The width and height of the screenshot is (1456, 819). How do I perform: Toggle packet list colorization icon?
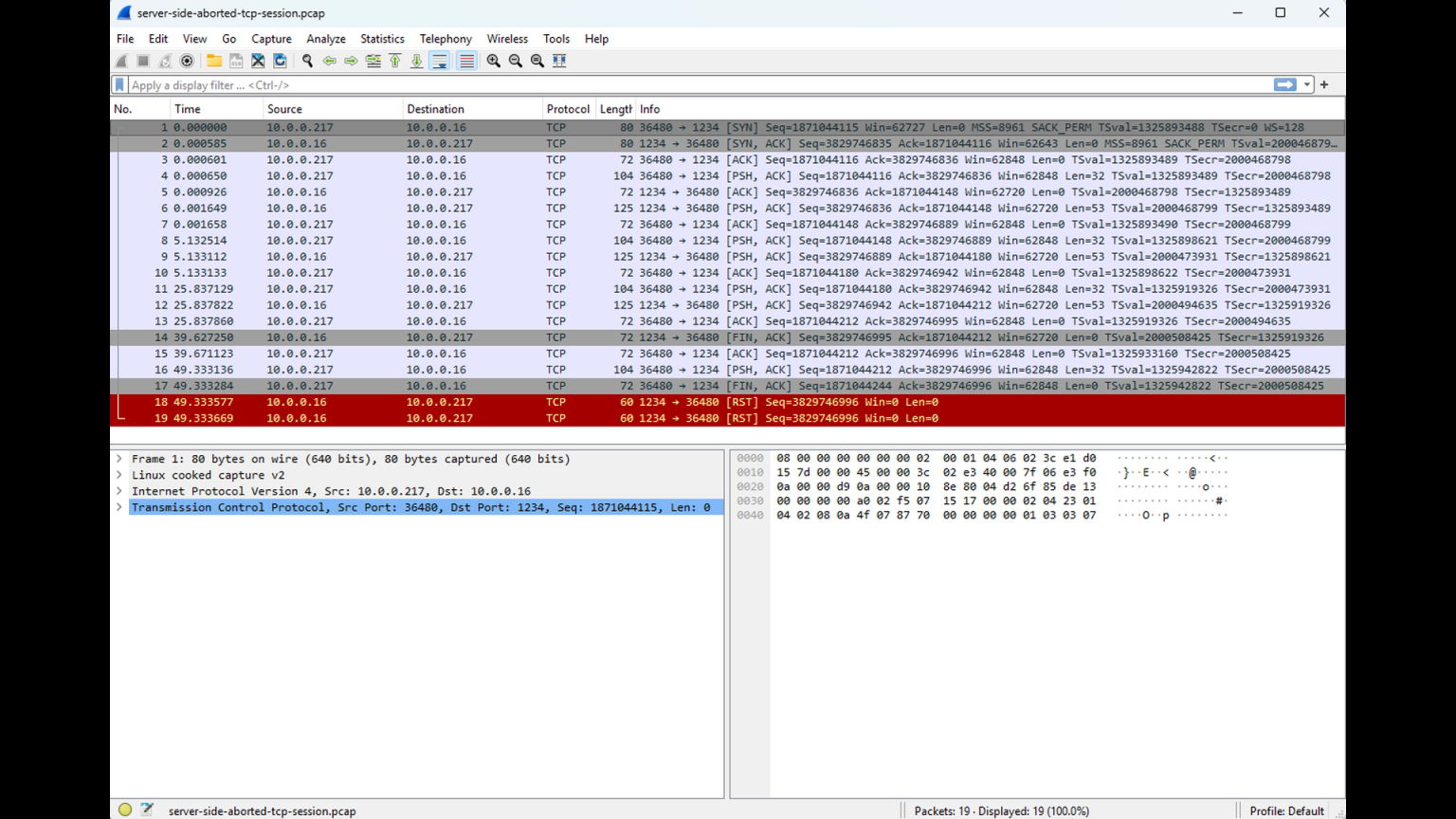466,61
